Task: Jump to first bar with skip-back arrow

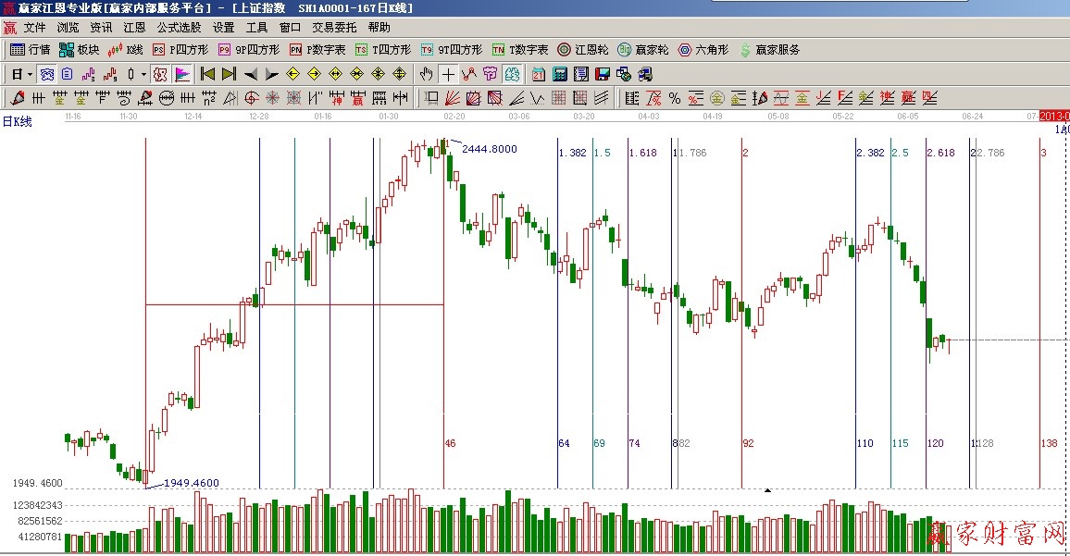Action: click(x=208, y=74)
